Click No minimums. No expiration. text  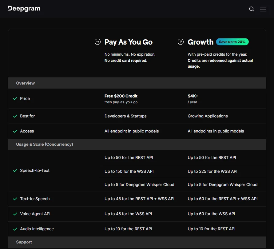(130, 54)
